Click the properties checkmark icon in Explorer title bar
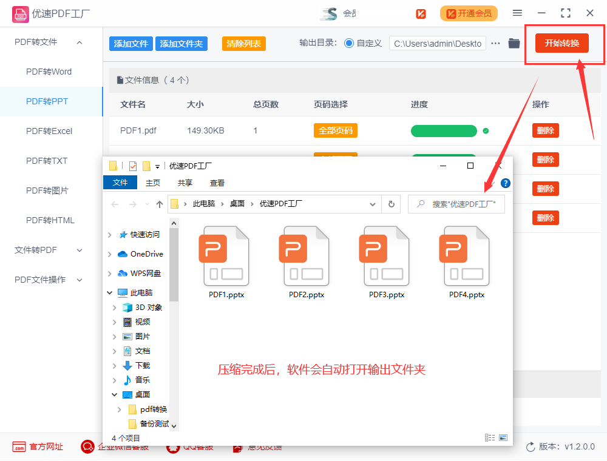The width and height of the screenshot is (607, 461). point(133,166)
